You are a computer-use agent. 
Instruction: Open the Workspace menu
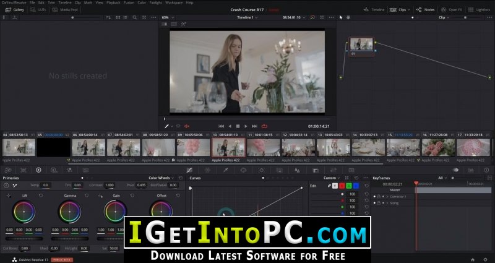pyautogui.click(x=174, y=2)
